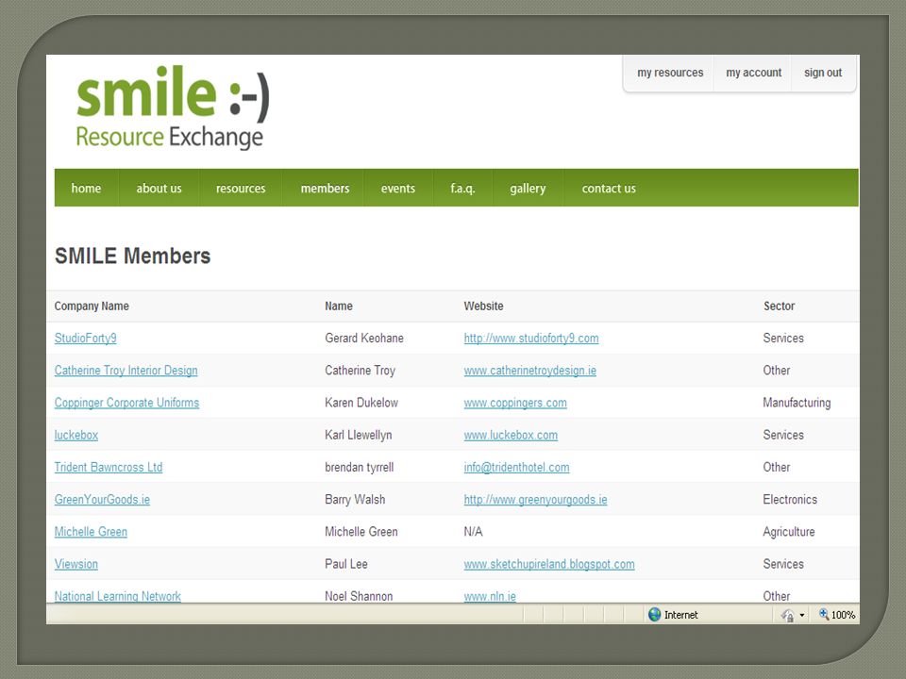Select the name Noel Shannon
The height and width of the screenshot is (679, 906).
click(x=359, y=596)
